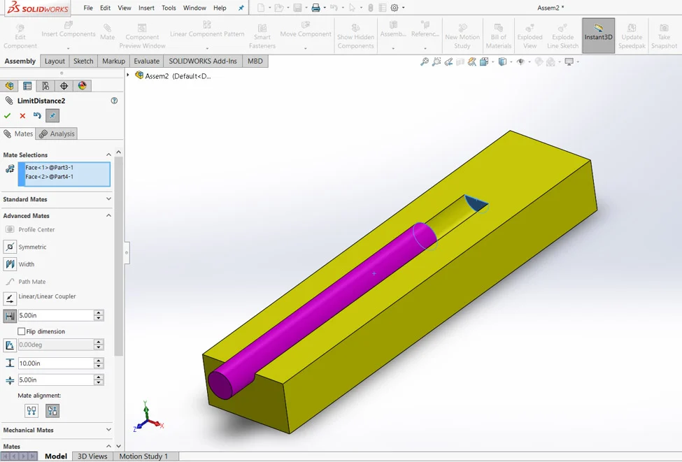This screenshot has height=462, width=682.
Task: Switch to the Motion Study 1 tab
Action: point(143,456)
